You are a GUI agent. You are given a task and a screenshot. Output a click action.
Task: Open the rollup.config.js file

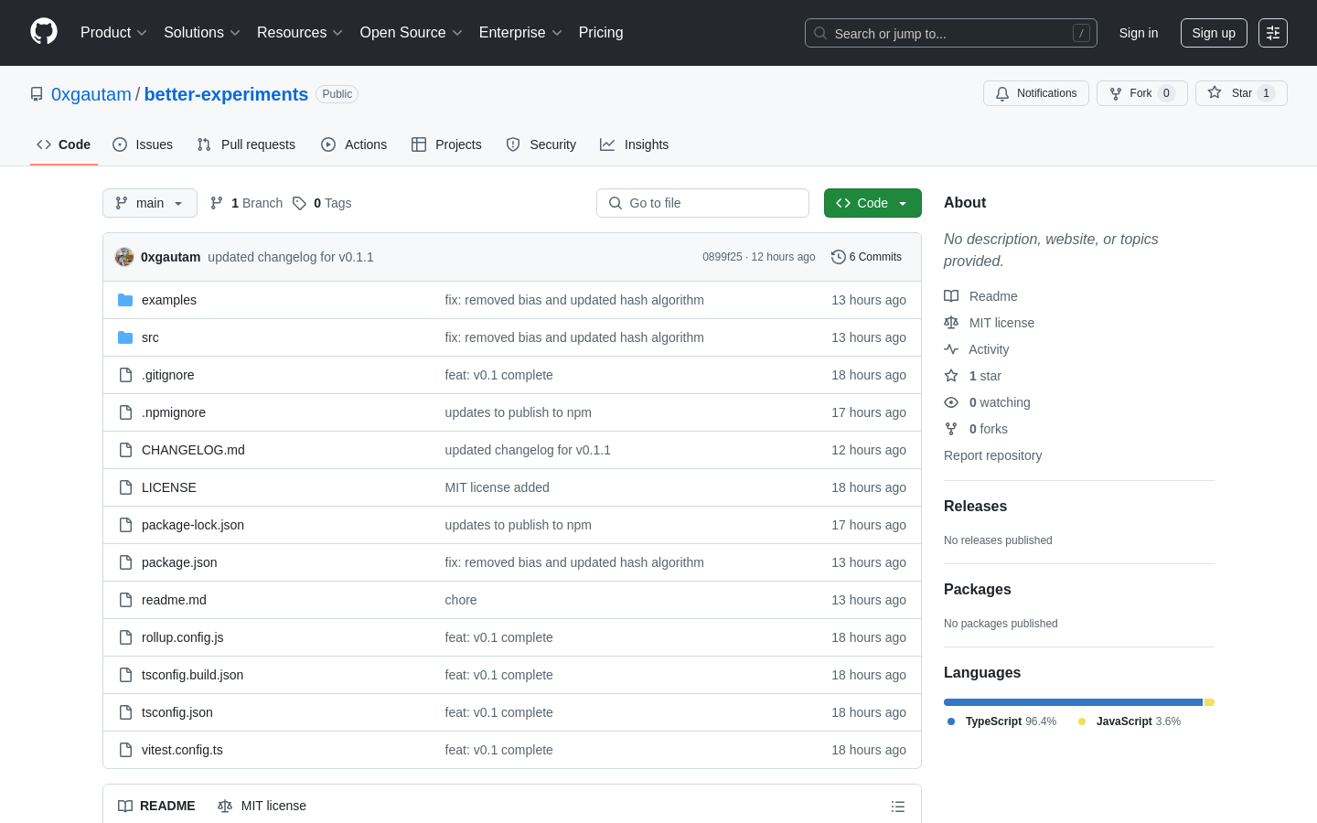[182, 637]
